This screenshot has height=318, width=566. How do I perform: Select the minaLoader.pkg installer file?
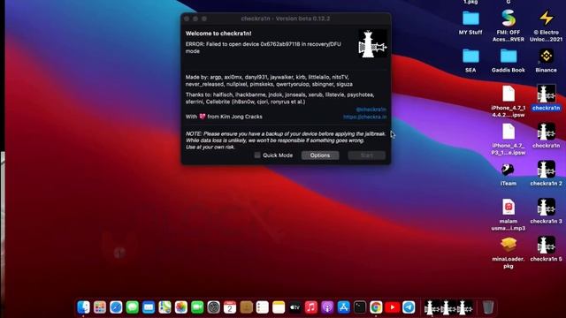coord(509,253)
